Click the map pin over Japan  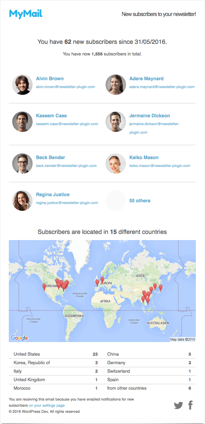[161, 288]
